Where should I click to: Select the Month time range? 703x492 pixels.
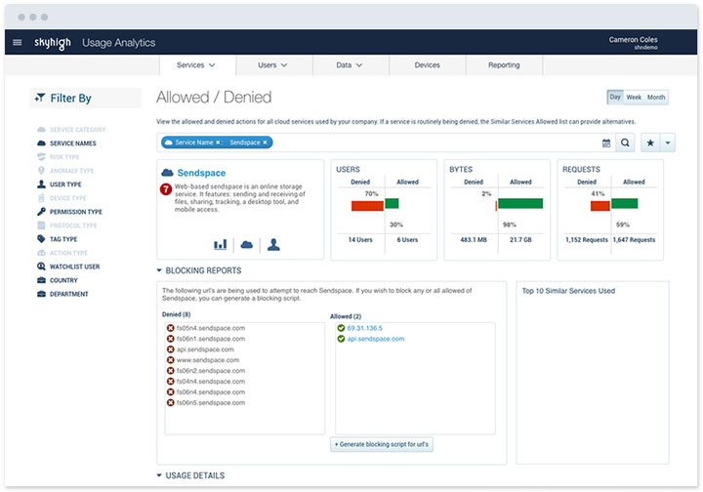pos(656,98)
